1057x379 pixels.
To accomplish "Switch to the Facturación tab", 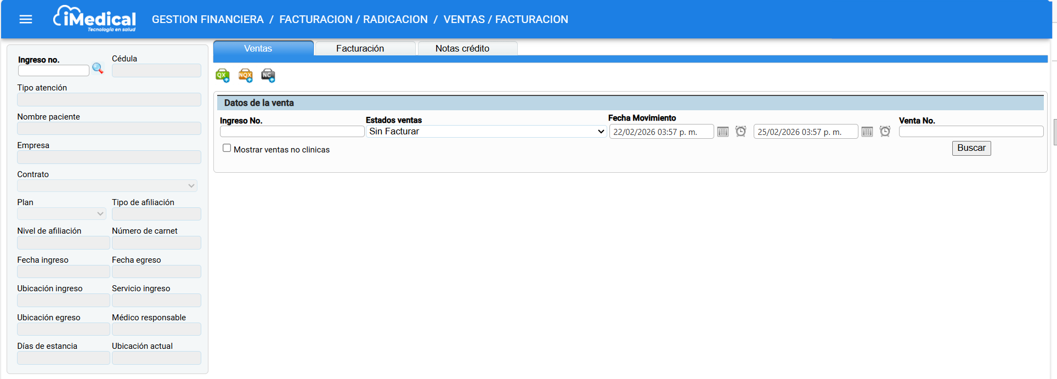I will 360,49.
